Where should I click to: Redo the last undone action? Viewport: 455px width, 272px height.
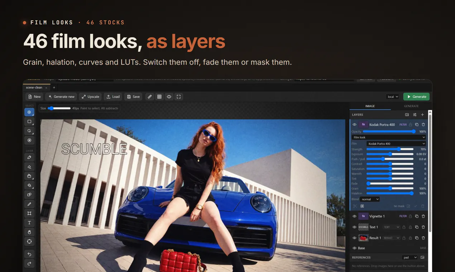[x=29, y=264]
